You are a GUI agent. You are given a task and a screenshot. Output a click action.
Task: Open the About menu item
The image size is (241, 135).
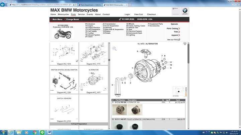click(x=98, y=14)
